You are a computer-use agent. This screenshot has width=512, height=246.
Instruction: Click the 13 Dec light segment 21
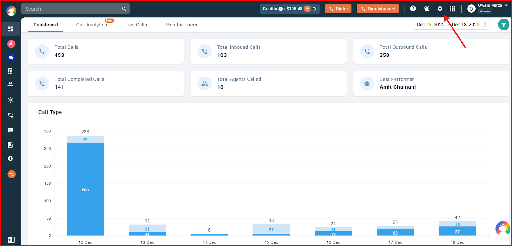[x=147, y=228]
